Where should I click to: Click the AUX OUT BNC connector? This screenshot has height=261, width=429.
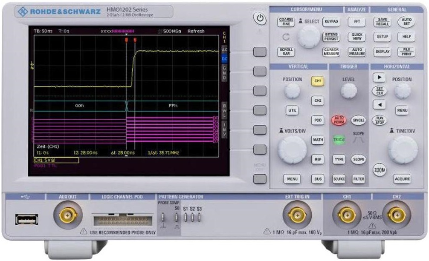[x=67, y=215]
